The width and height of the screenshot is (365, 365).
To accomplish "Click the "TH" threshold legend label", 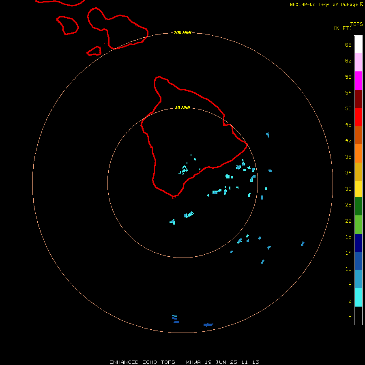I will click(348, 316).
